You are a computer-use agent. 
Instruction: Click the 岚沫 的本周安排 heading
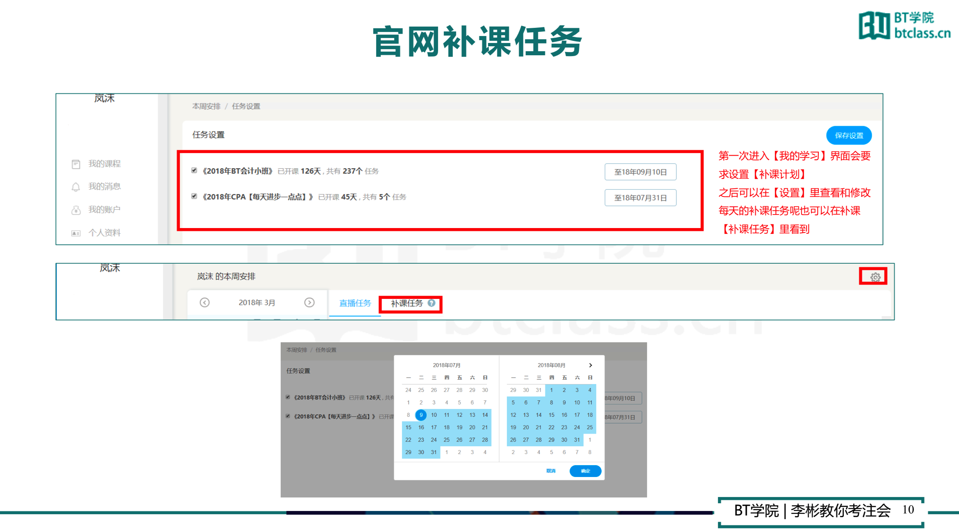click(x=226, y=276)
